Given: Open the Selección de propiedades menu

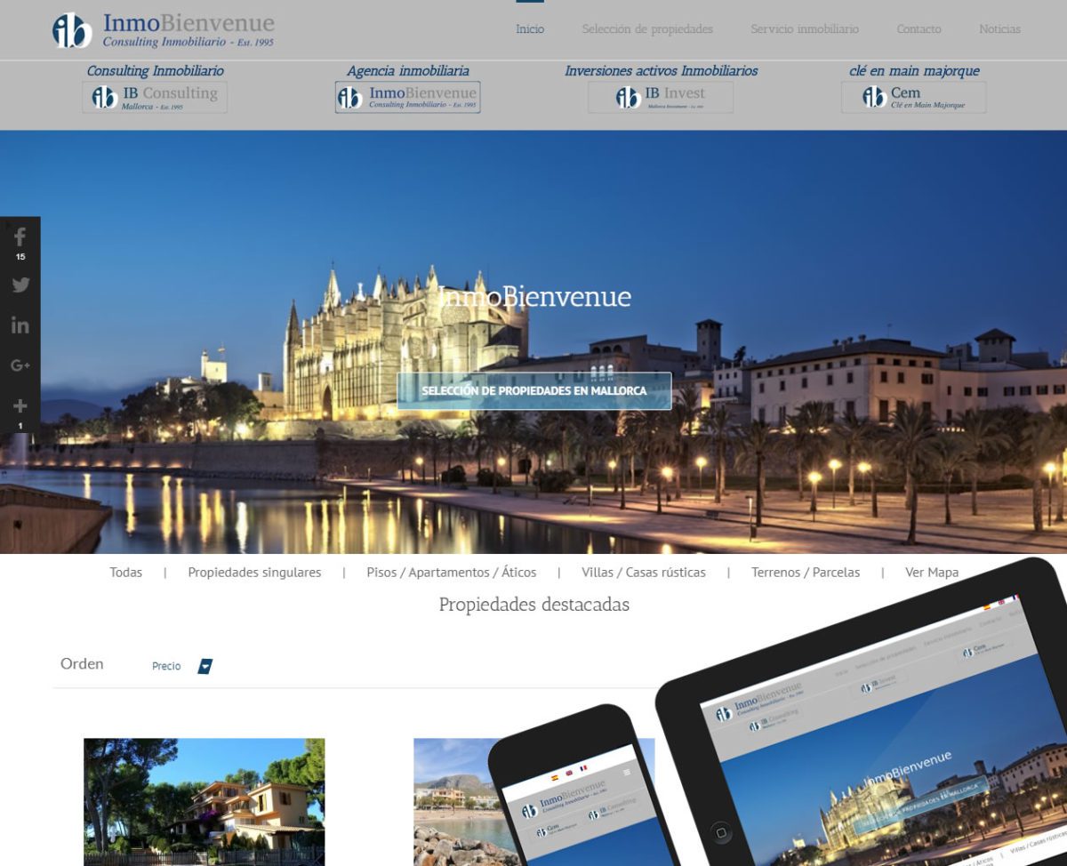Looking at the screenshot, I should (x=647, y=29).
